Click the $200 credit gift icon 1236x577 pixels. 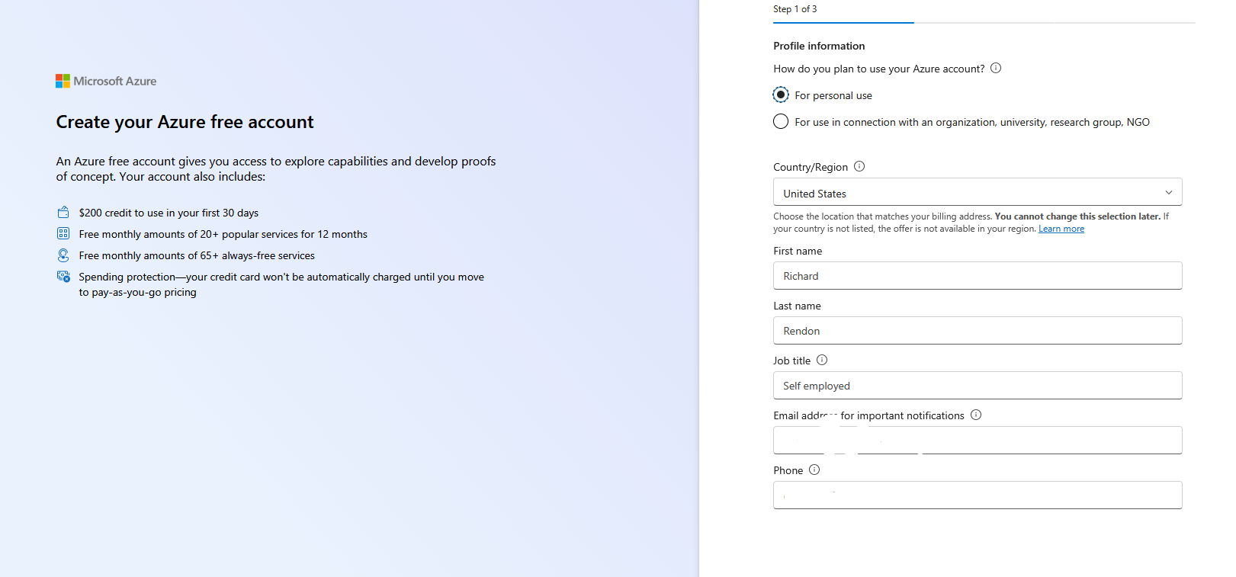pos(63,213)
